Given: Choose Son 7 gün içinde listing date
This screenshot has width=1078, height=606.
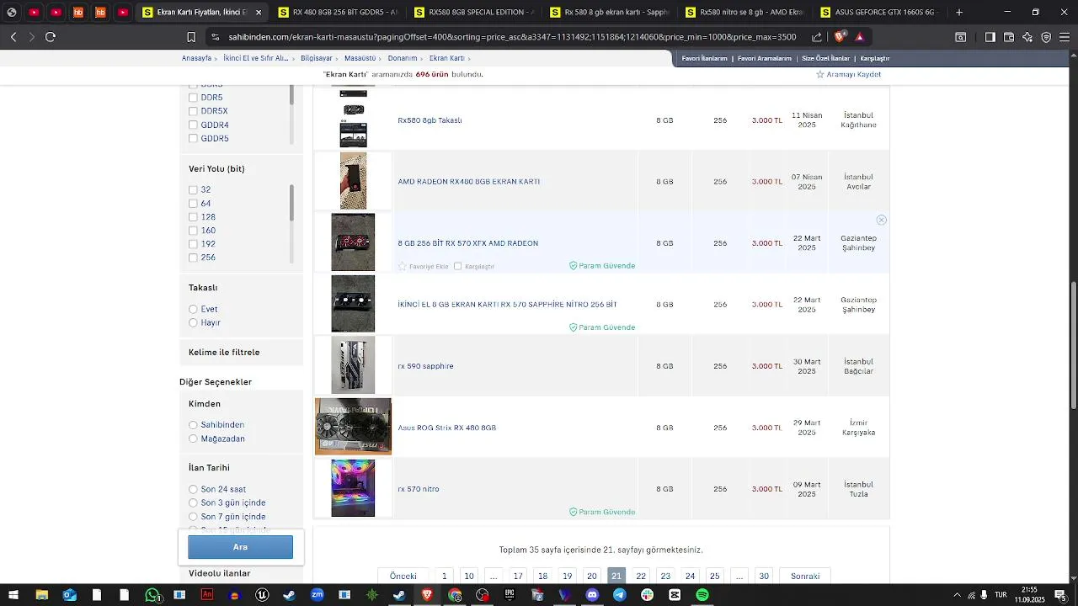Looking at the screenshot, I should point(193,517).
